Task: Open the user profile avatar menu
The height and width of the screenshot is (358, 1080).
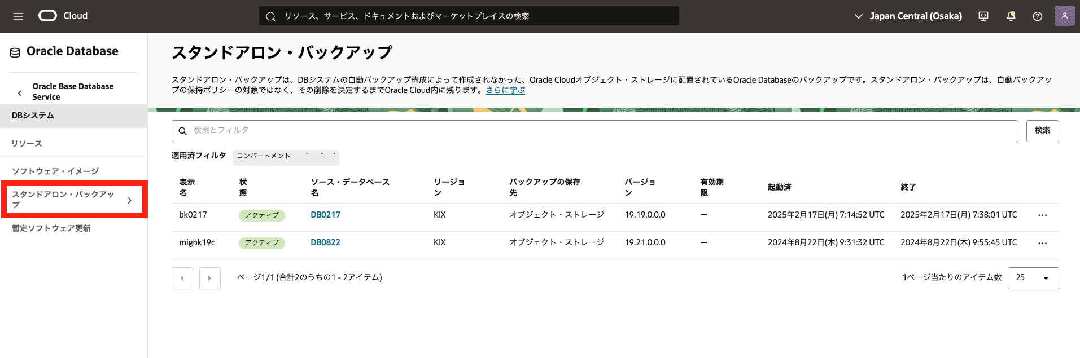Action: coord(1064,16)
